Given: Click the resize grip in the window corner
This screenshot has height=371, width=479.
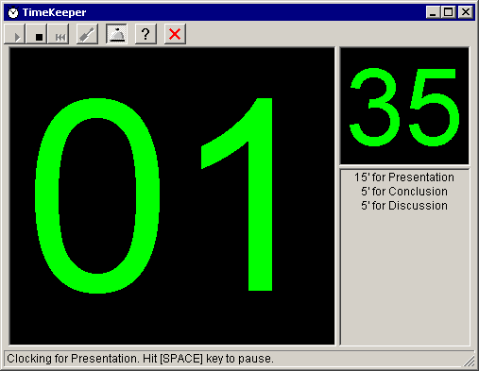Looking at the screenshot, I should pos(470,362).
